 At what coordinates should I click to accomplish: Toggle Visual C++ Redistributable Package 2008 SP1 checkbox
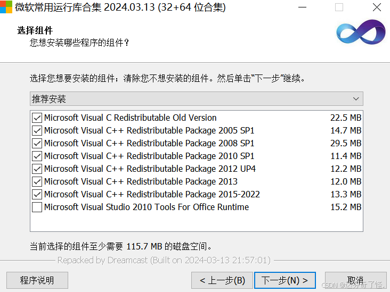[x=37, y=143]
